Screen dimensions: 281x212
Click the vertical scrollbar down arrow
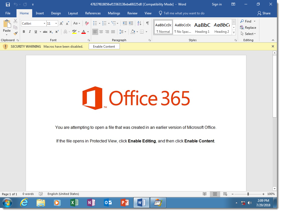(x=275, y=189)
